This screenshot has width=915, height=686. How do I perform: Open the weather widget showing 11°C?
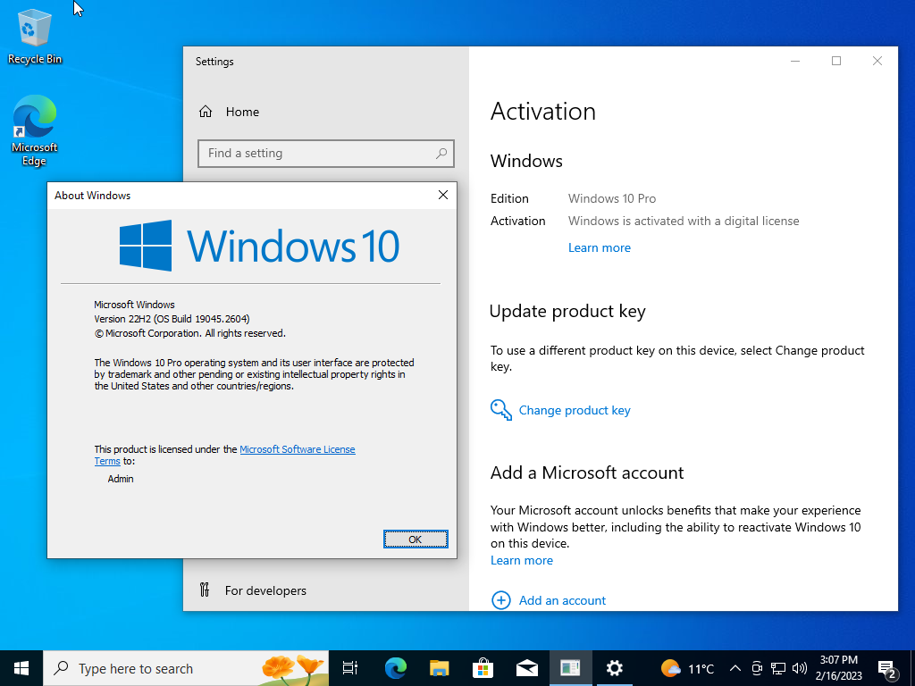(687, 668)
